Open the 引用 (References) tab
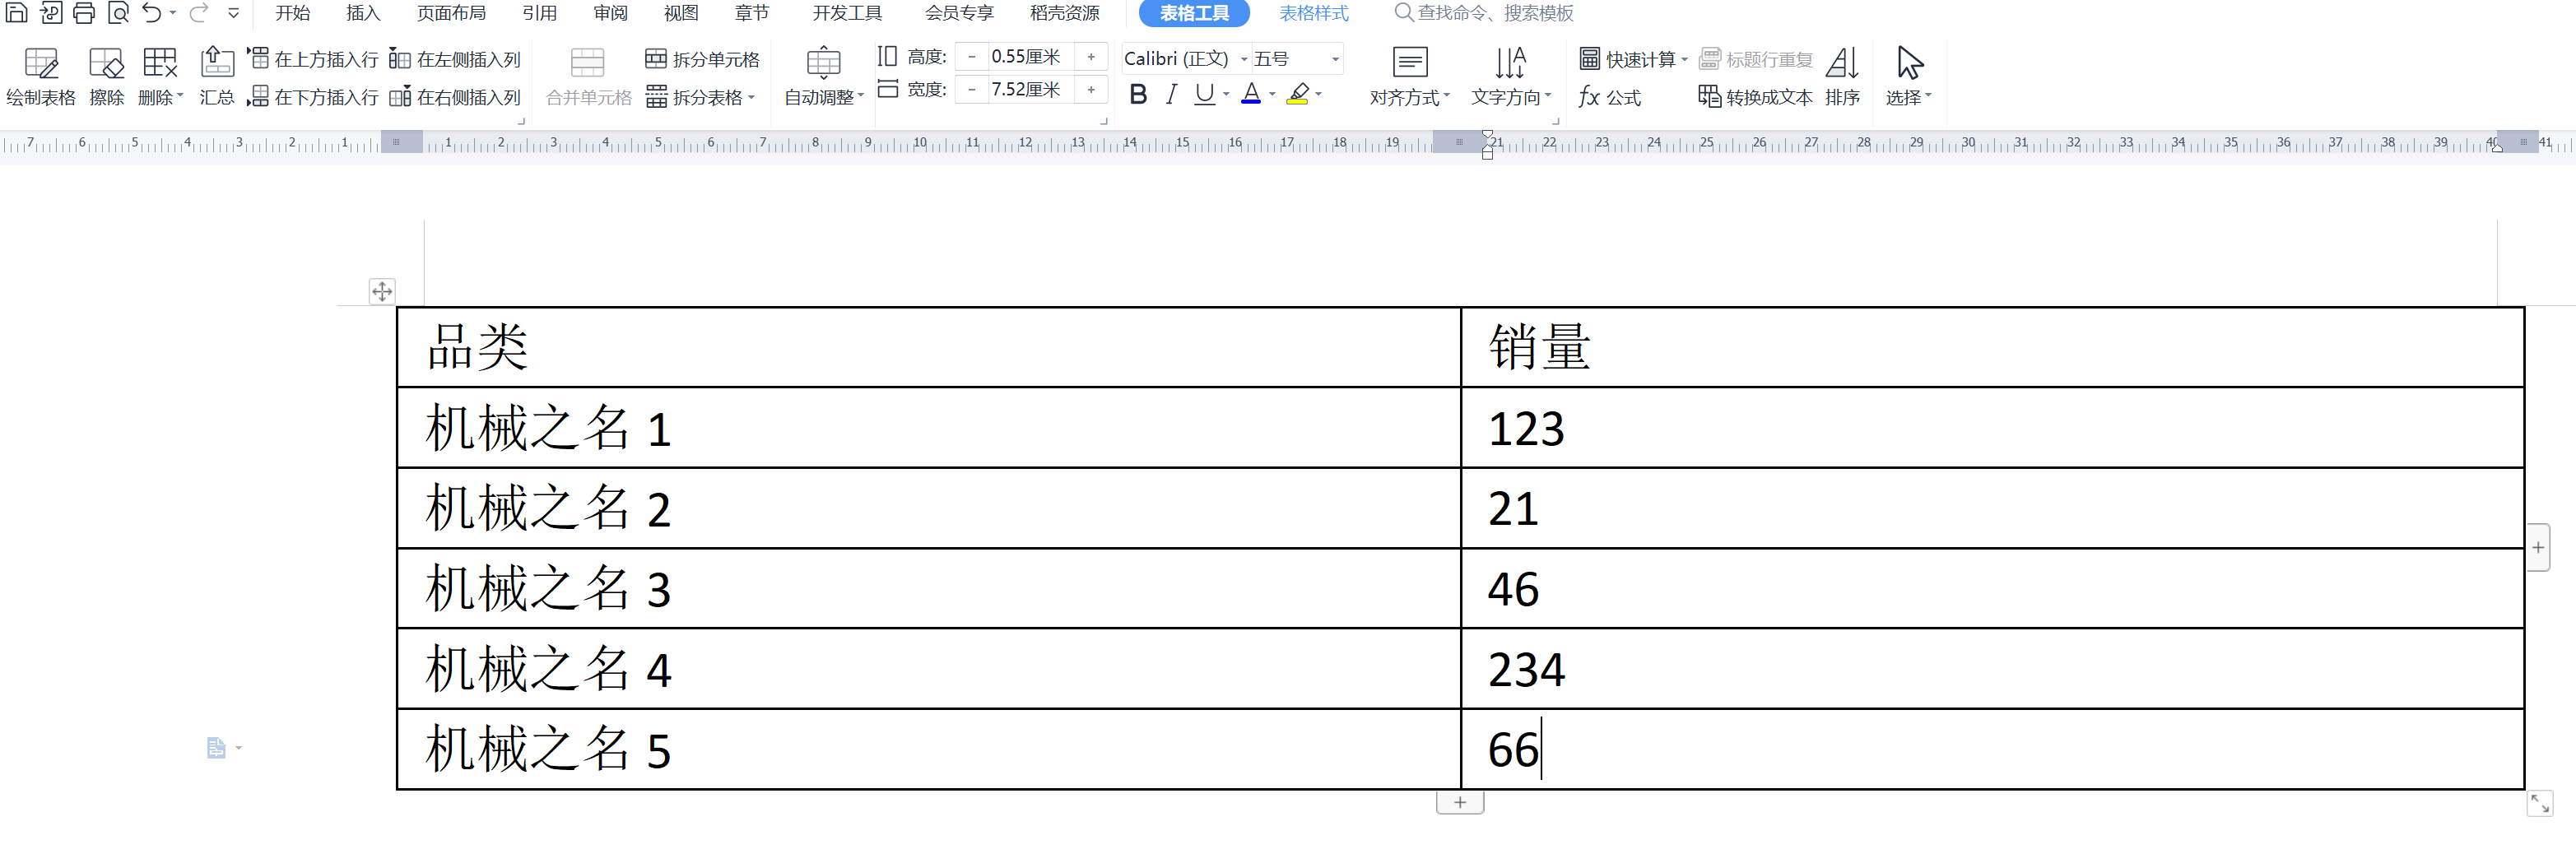 tap(540, 13)
